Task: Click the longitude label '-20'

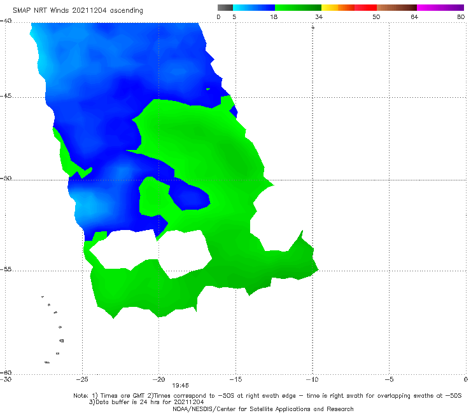Action: point(159,379)
